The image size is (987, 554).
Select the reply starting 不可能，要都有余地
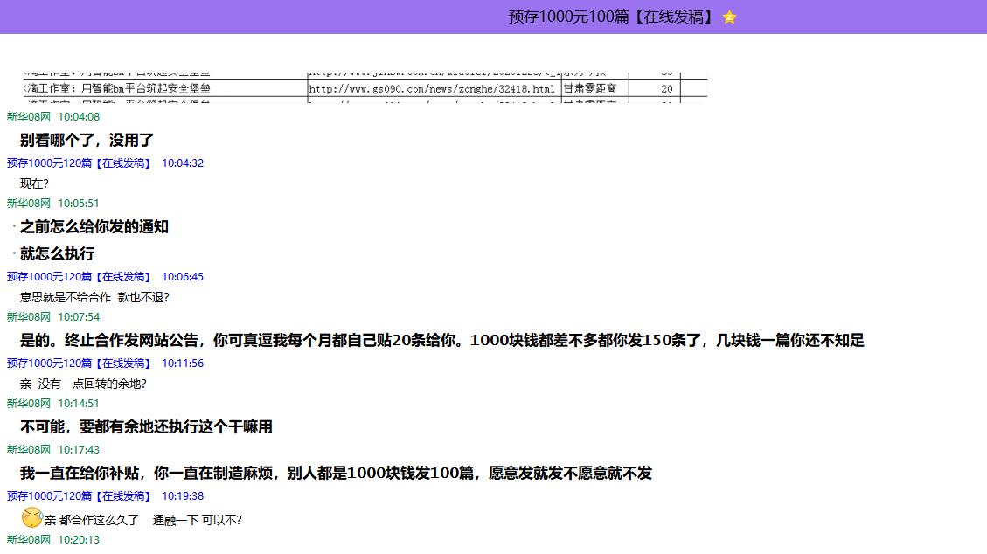[146, 426]
